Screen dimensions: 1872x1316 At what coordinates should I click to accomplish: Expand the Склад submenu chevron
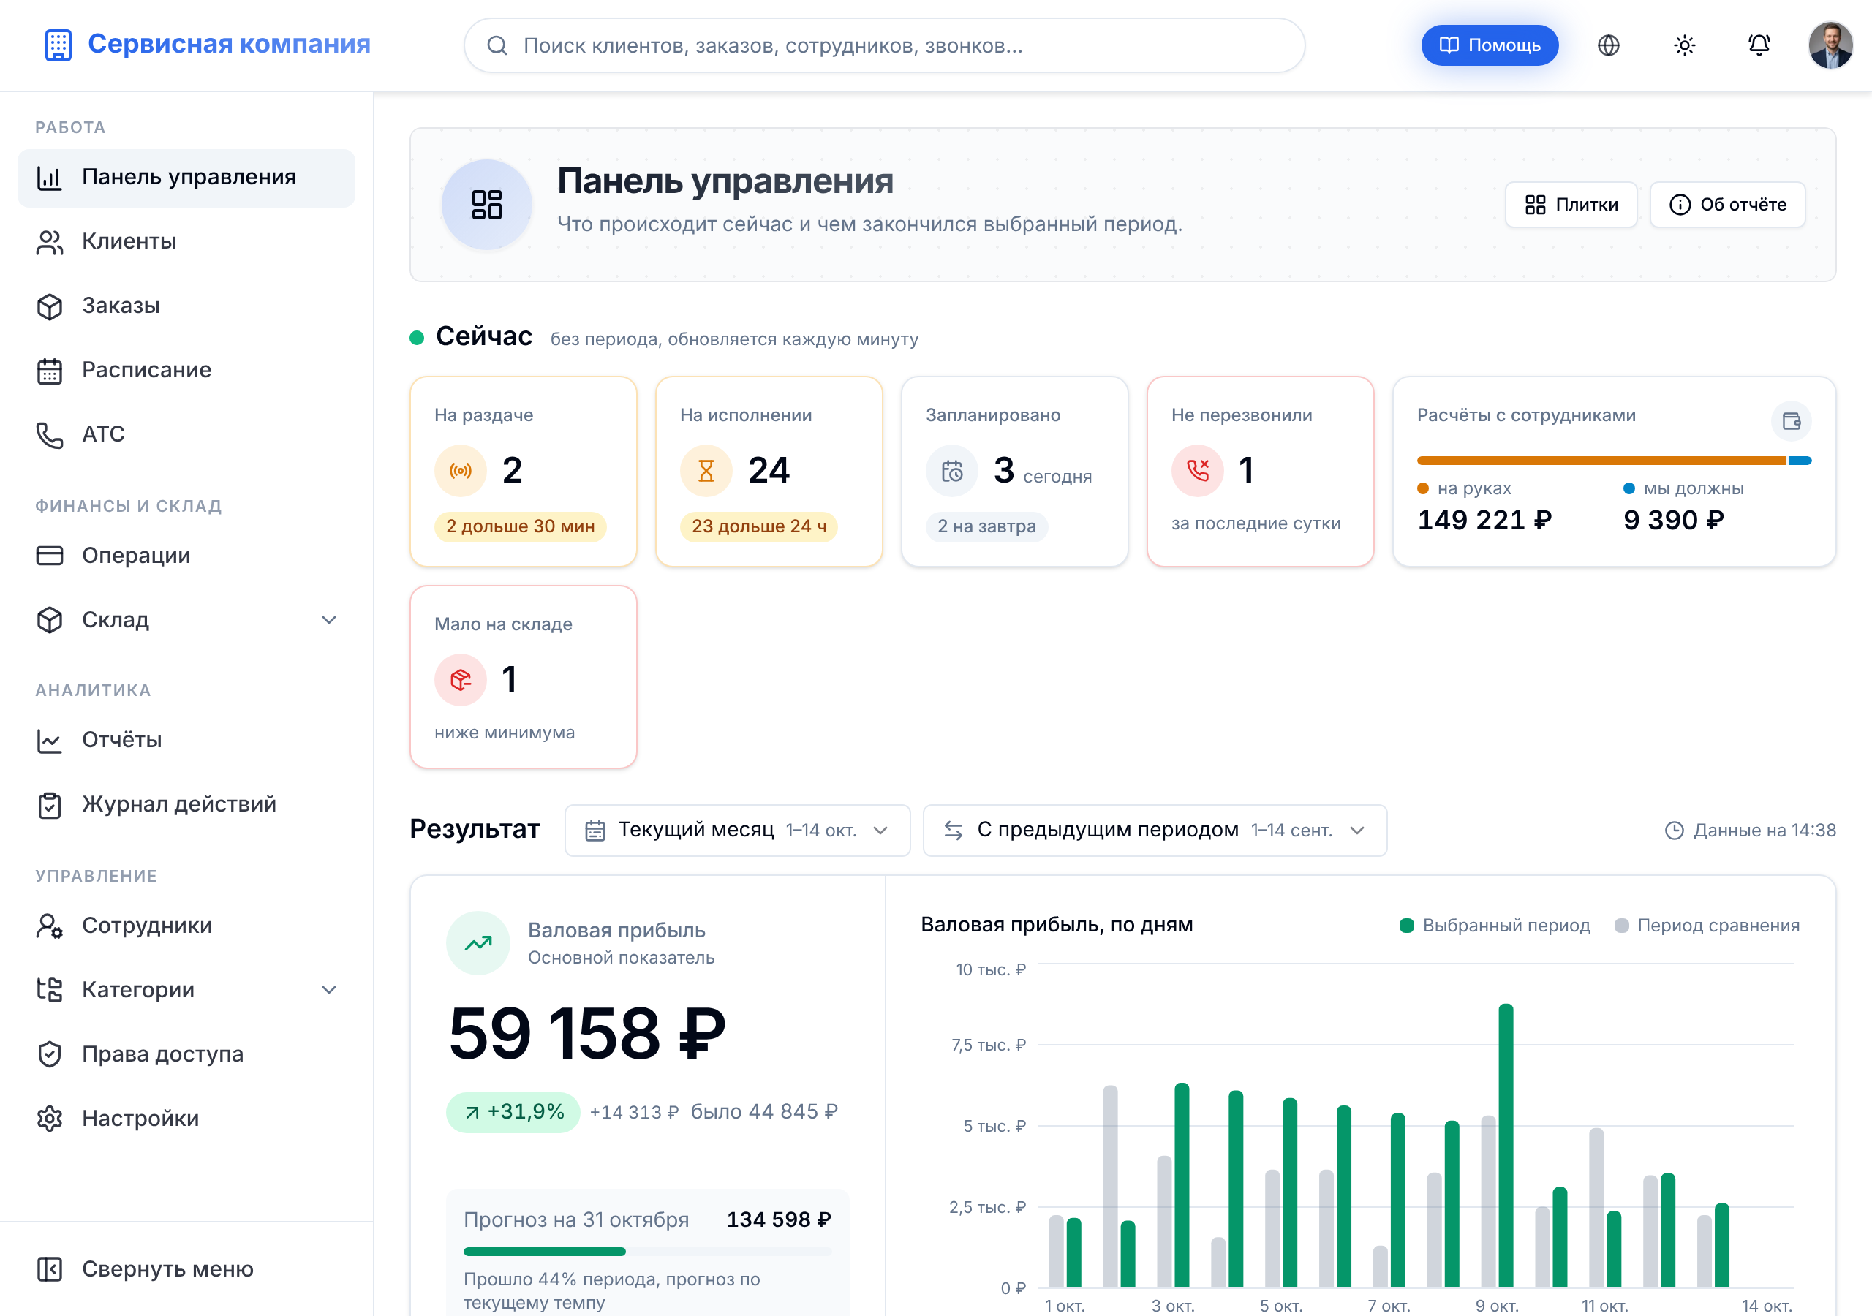(328, 620)
